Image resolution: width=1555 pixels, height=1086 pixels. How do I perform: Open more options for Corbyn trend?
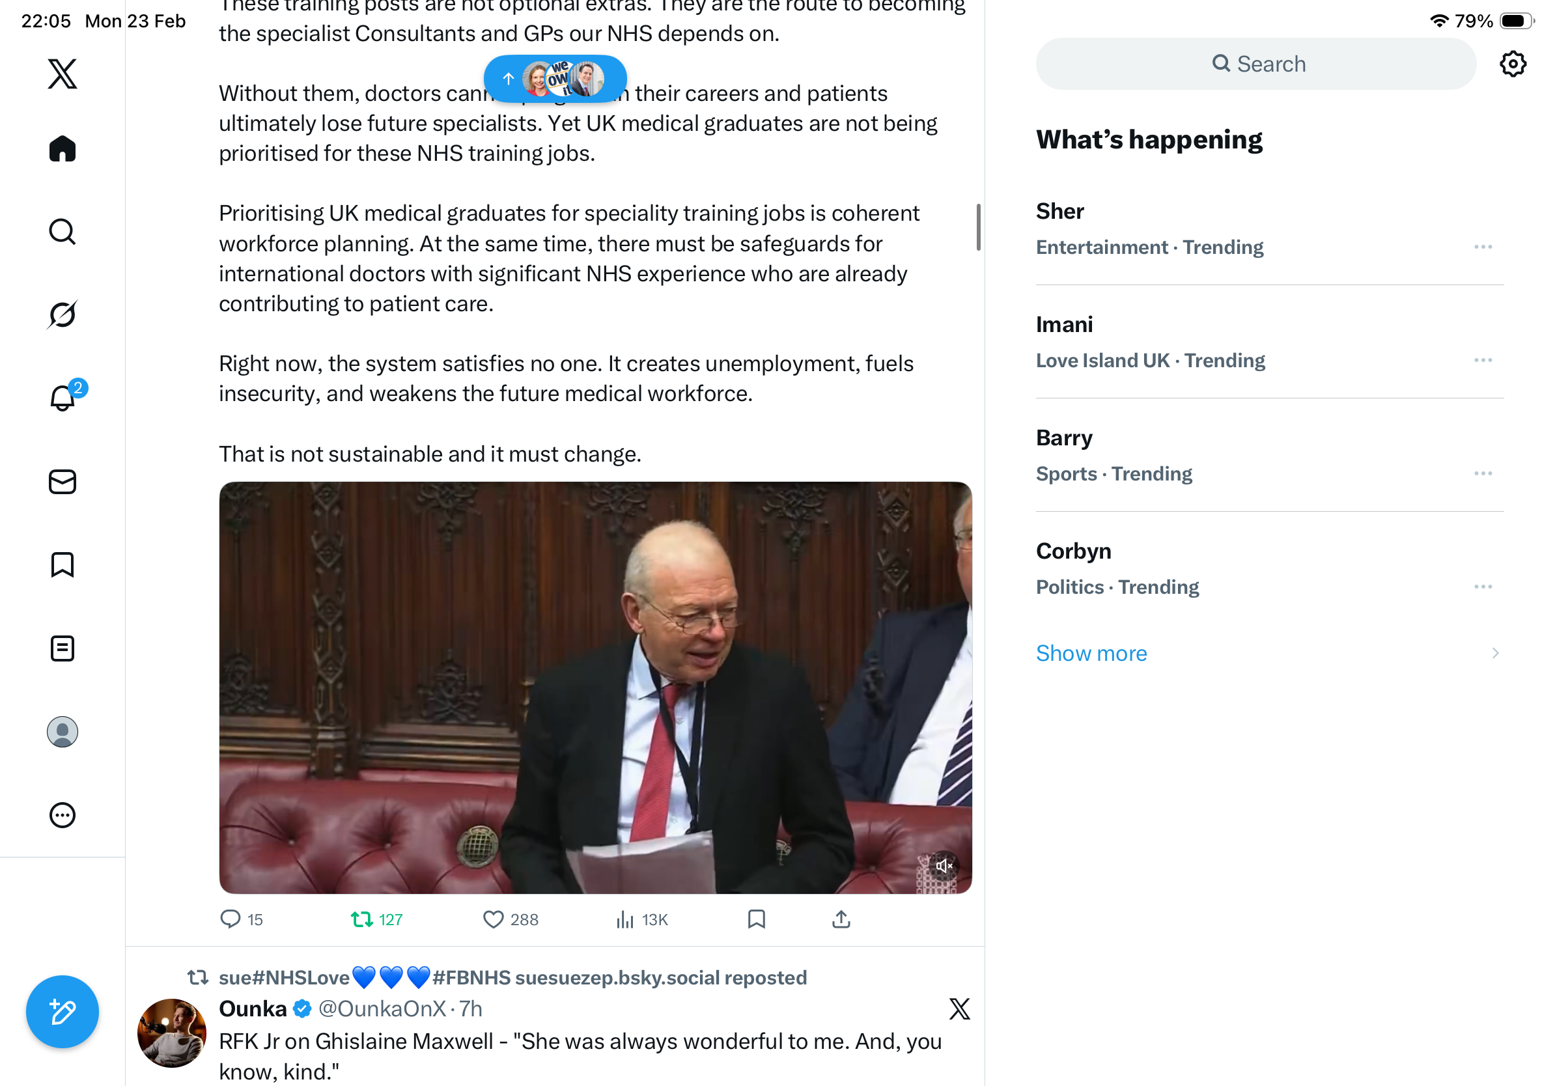[1483, 587]
